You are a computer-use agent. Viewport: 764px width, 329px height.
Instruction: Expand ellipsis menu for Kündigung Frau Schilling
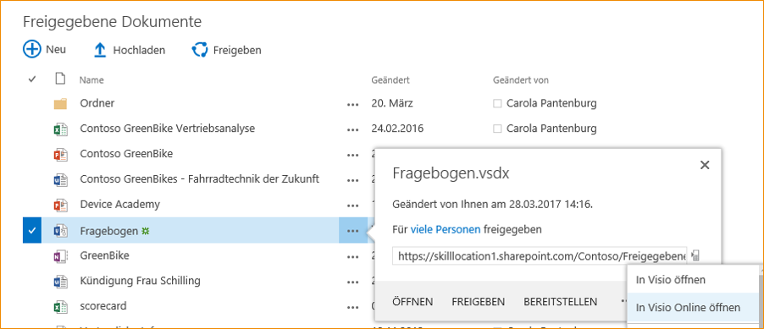pyautogui.click(x=352, y=282)
